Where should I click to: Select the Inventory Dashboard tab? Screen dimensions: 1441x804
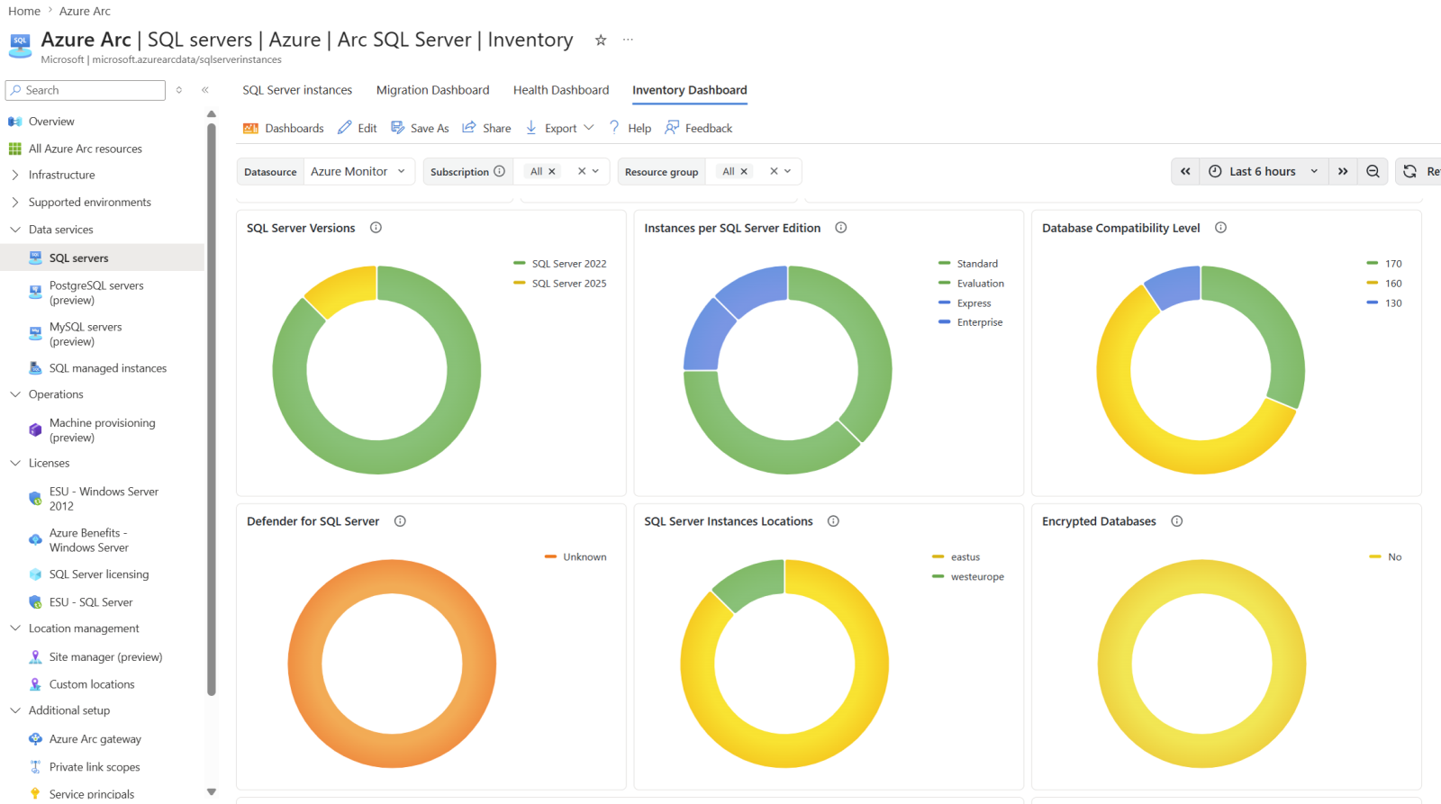[690, 90]
